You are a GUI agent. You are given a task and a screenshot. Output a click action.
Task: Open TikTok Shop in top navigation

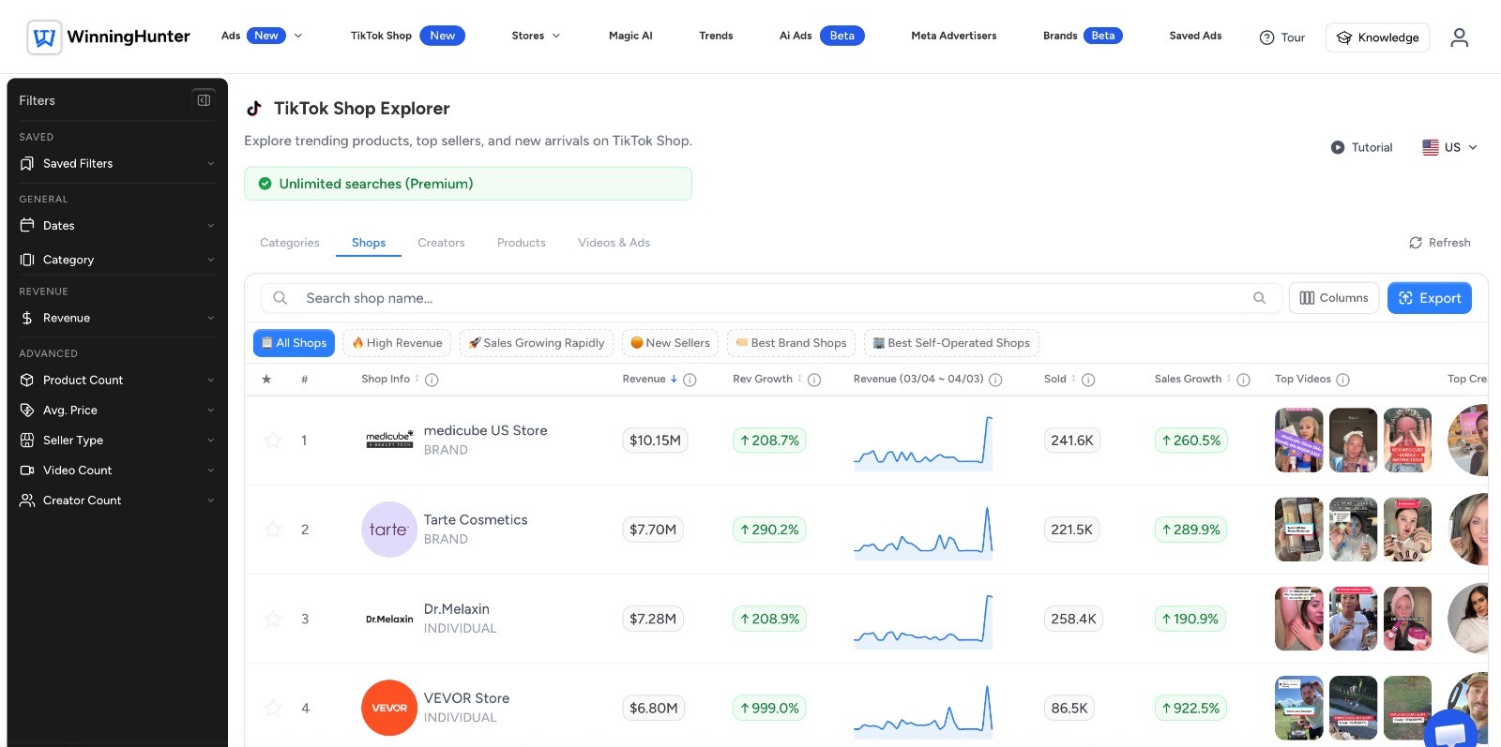(407, 36)
